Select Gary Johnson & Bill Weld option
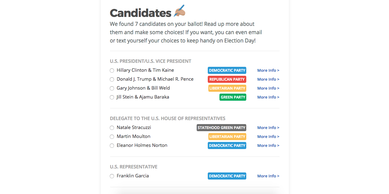The width and height of the screenshot is (389, 194). click(x=112, y=88)
